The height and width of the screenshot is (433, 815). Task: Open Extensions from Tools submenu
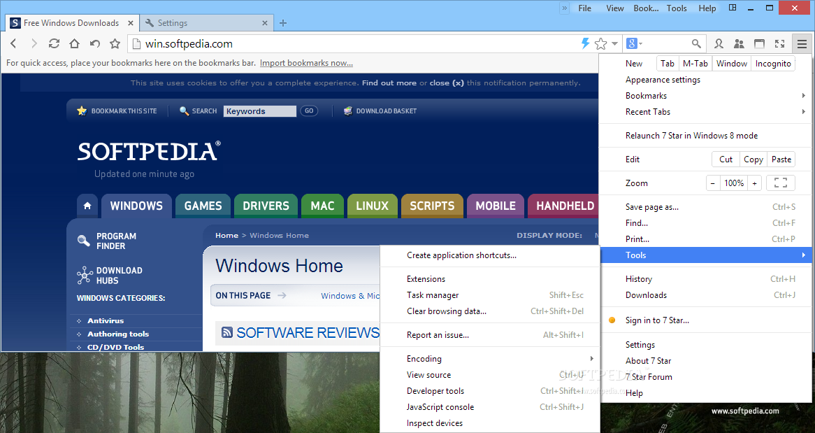(x=489, y=279)
